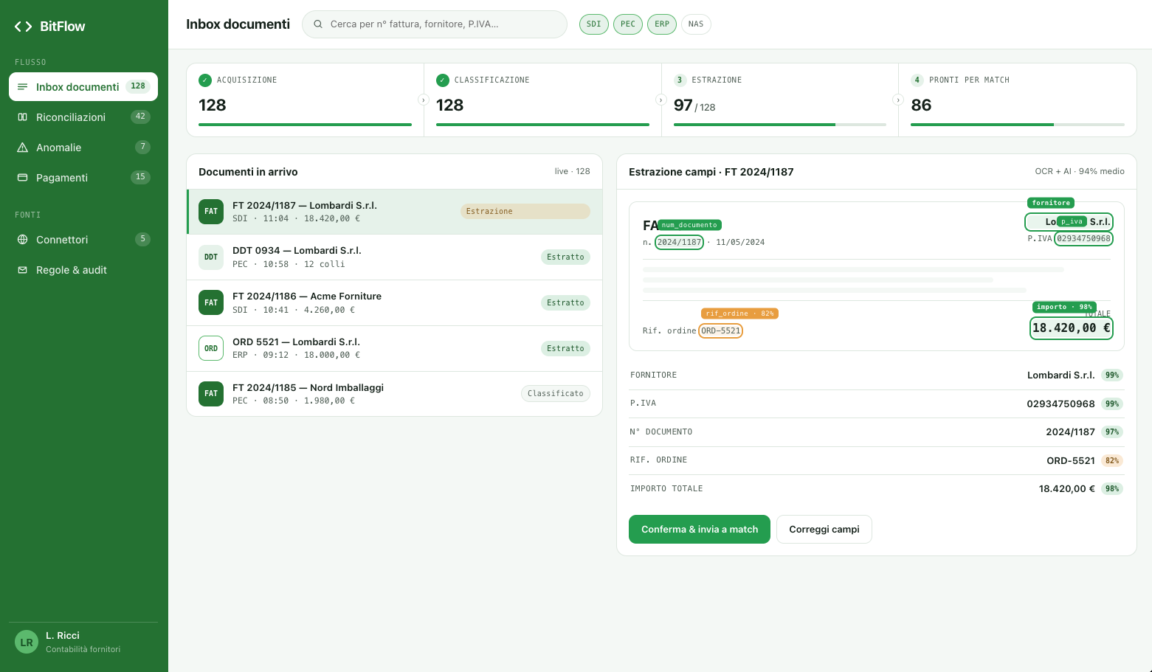Screen dimensions: 1152x672
Task: Click the Classificato status badge
Action: [556, 394]
